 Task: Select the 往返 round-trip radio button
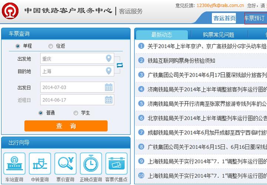point(51,46)
